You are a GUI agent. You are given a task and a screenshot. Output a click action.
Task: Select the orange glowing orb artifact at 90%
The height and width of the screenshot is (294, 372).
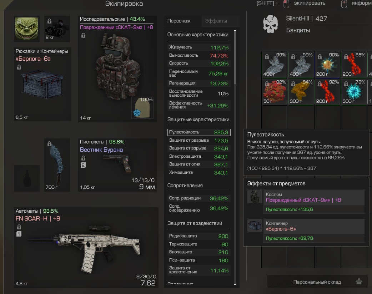click(327, 65)
